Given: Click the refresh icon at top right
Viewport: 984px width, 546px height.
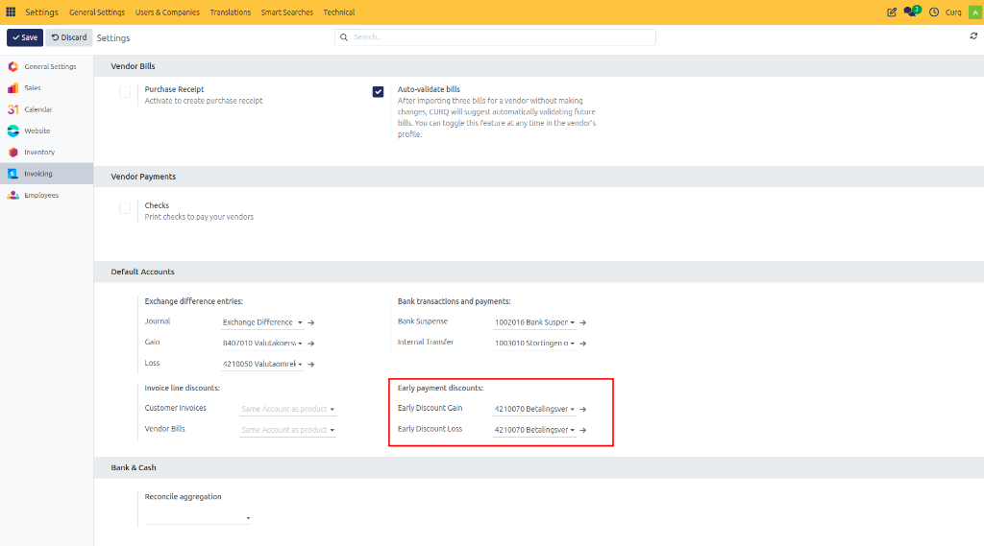Looking at the screenshot, I should pyautogui.click(x=973, y=36).
